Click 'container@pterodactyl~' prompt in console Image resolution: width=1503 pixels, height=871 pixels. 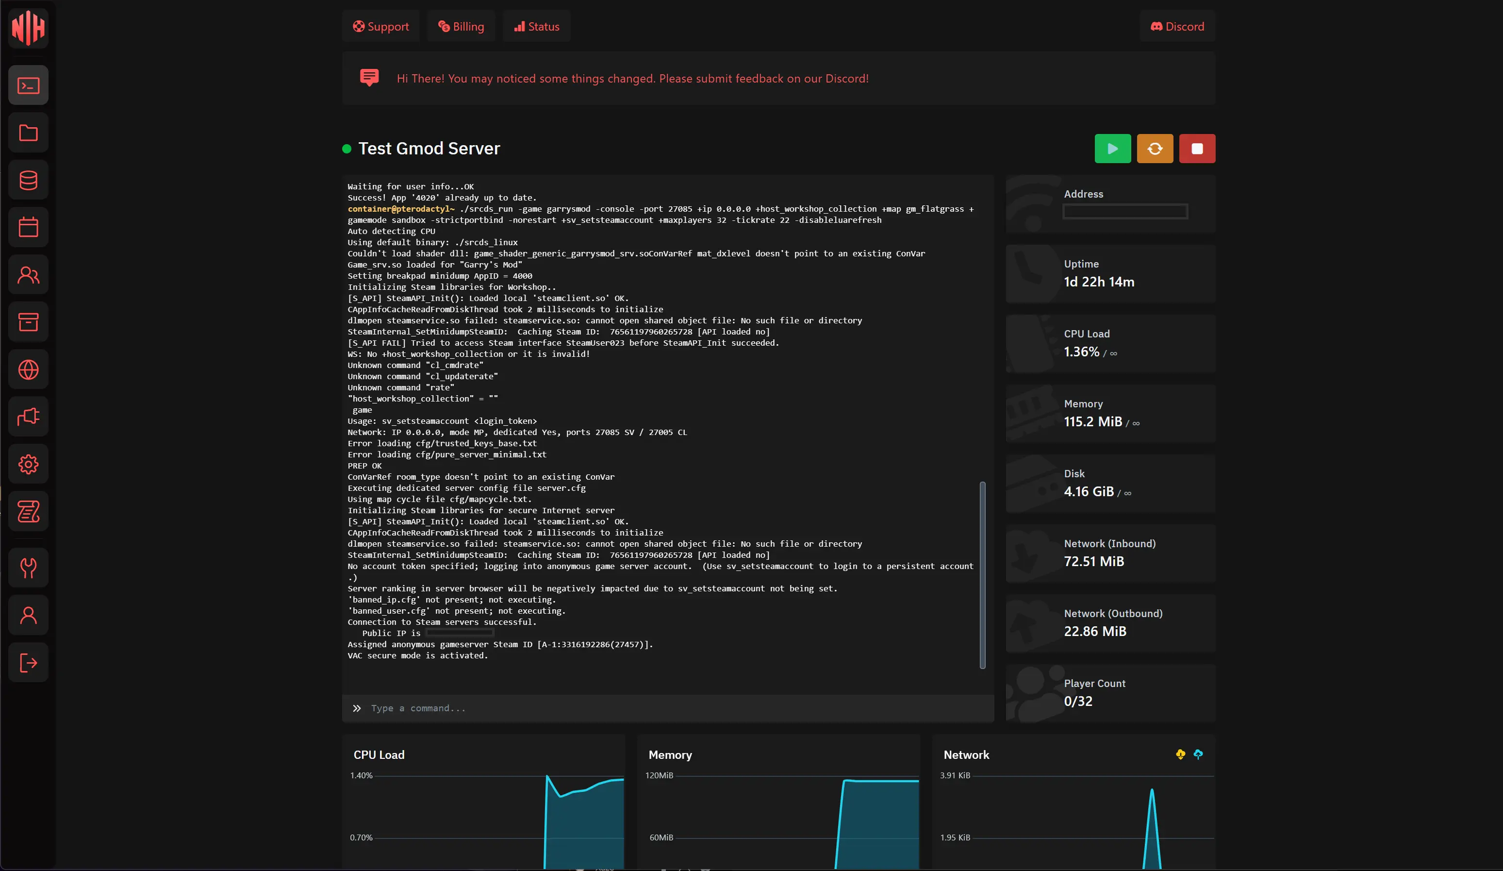click(x=401, y=209)
